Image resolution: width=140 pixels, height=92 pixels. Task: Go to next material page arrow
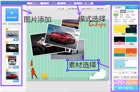[123, 72]
